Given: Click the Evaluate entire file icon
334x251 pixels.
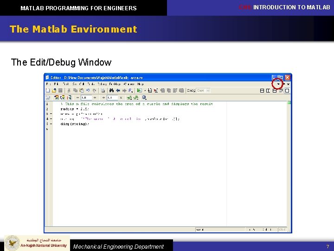Looking at the screenshot, I should pyautogui.click(x=69, y=98).
